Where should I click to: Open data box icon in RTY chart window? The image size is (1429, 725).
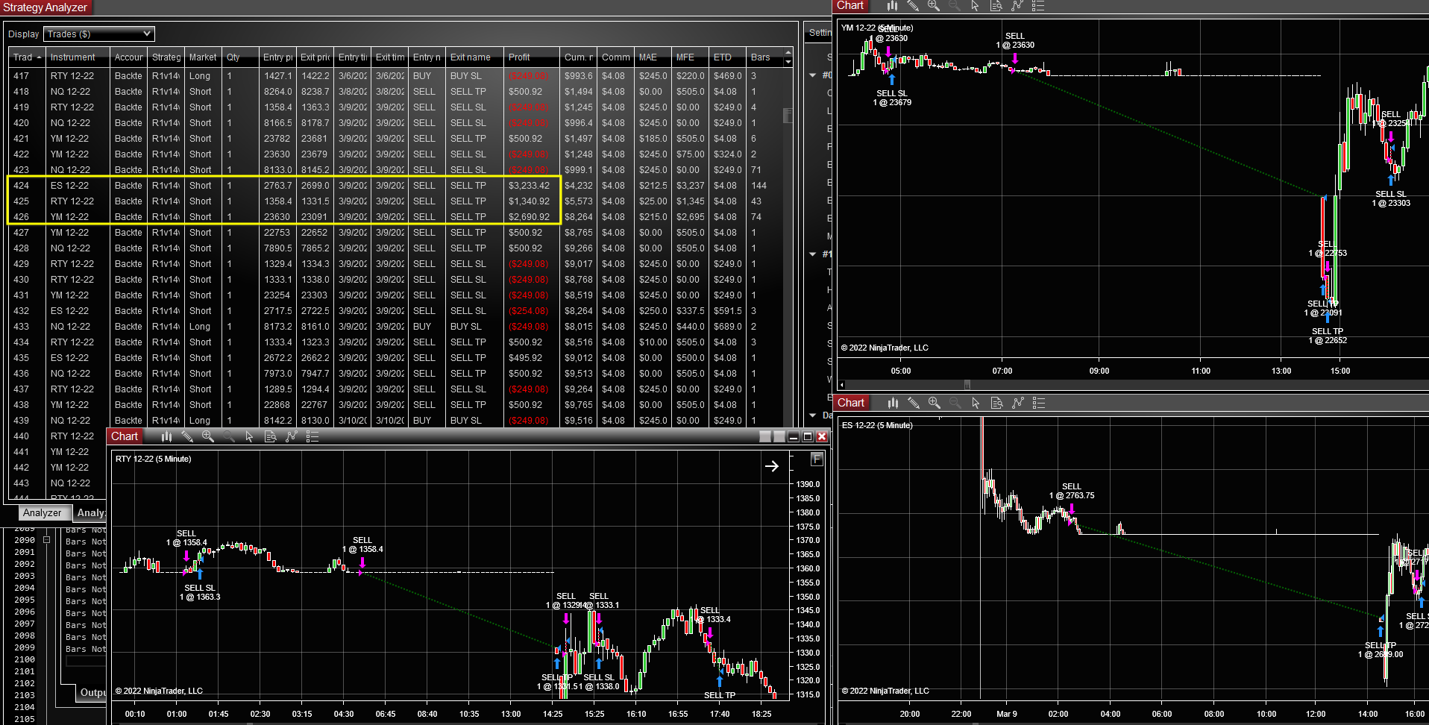pyautogui.click(x=270, y=436)
